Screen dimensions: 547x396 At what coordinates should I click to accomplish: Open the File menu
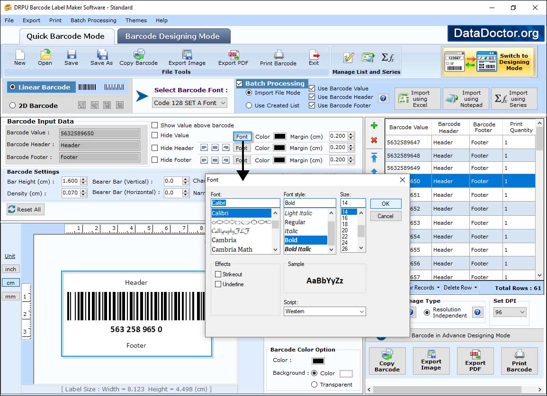pos(9,20)
